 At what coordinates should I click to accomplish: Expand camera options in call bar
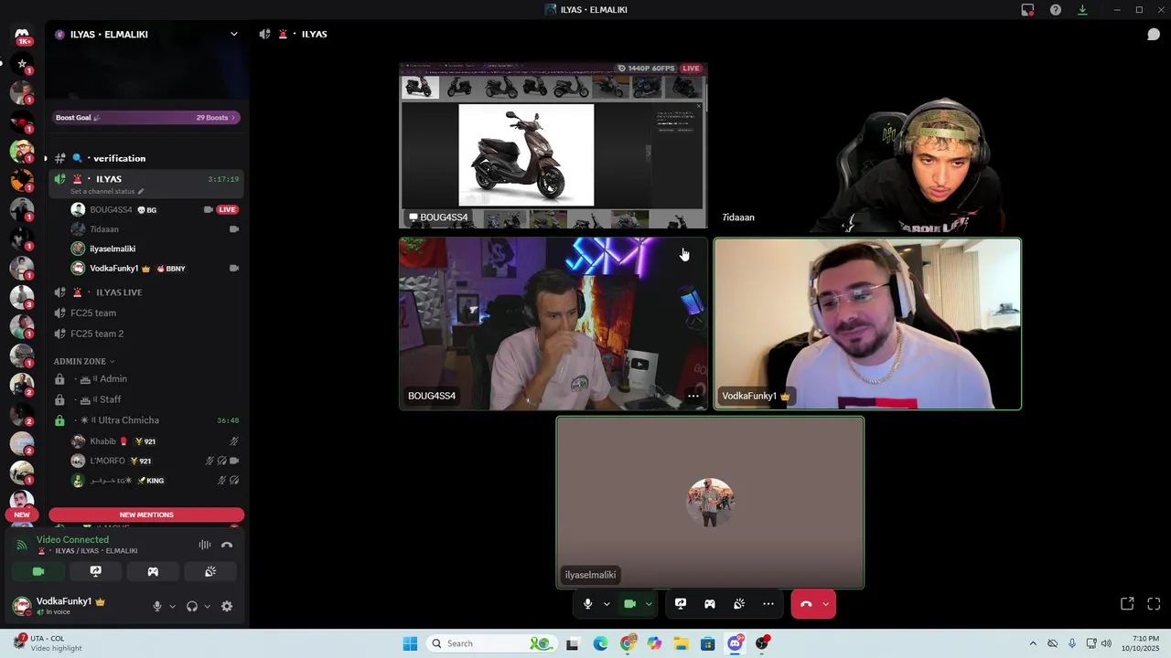649,603
